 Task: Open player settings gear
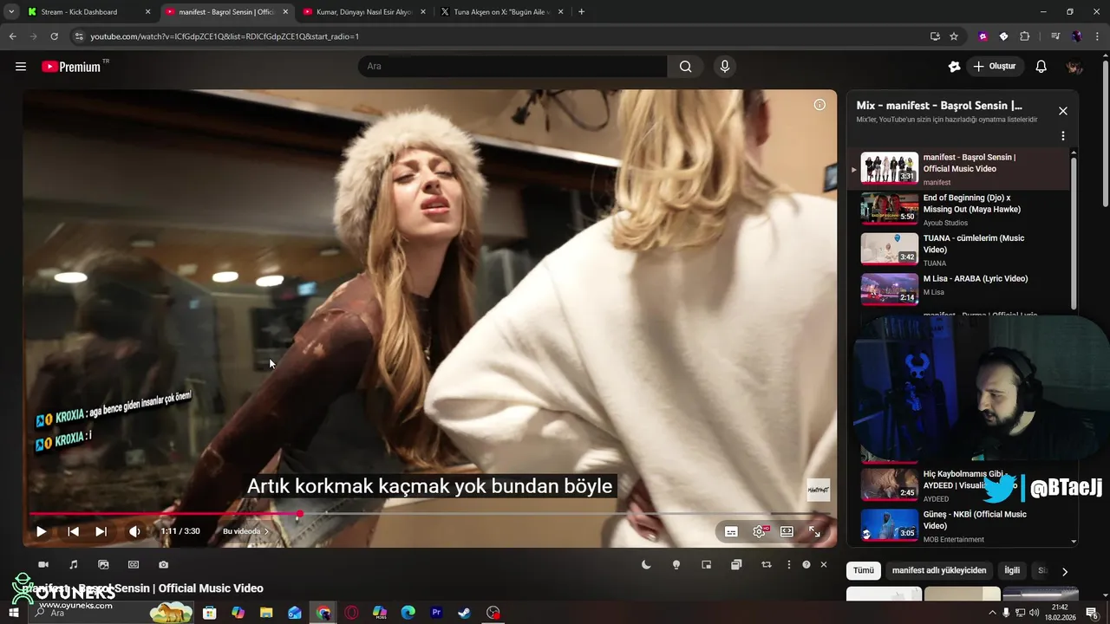[x=760, y=531]
